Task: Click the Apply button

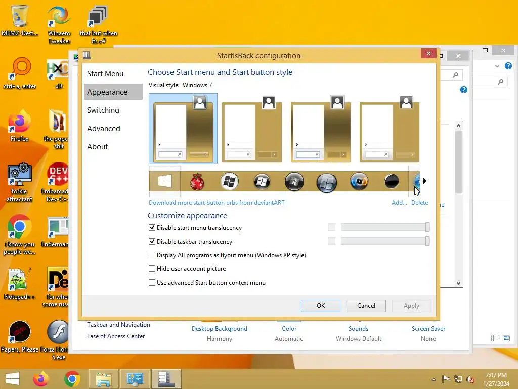Action: [411, 306]
